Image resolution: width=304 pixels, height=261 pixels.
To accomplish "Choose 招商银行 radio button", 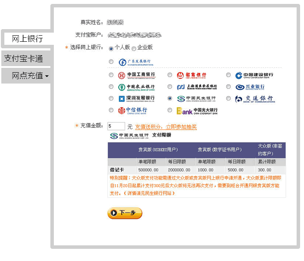I will (x=170, y=75).
